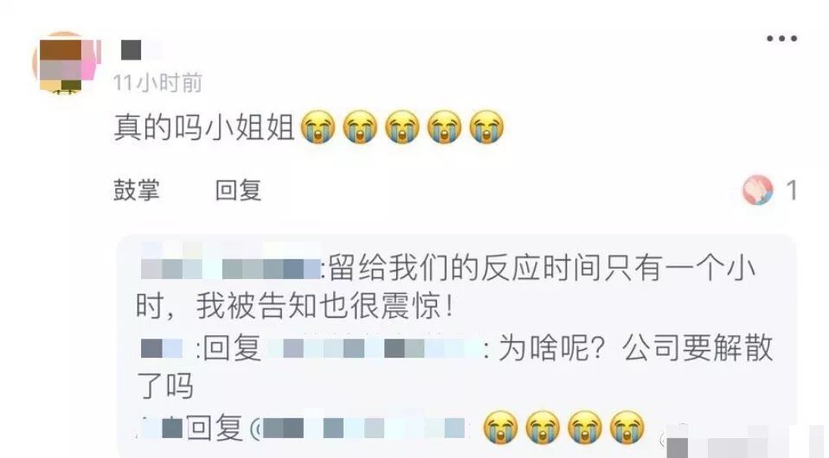Click the fifth crying emoji in the top comment
Viewport: 829px width, 458px height.
(487, 127)
